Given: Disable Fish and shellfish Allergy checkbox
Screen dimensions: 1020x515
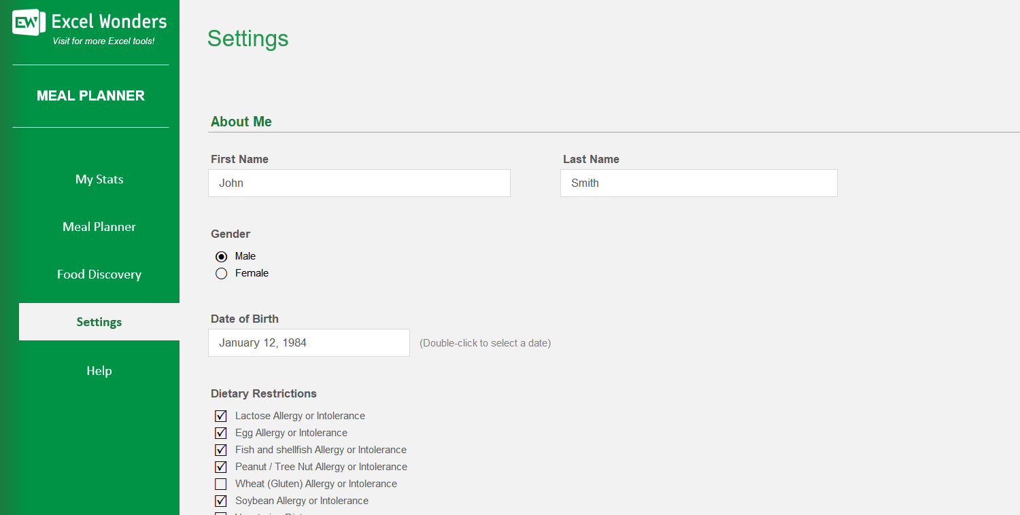Looking at the screenshot, I should [221, 450].
